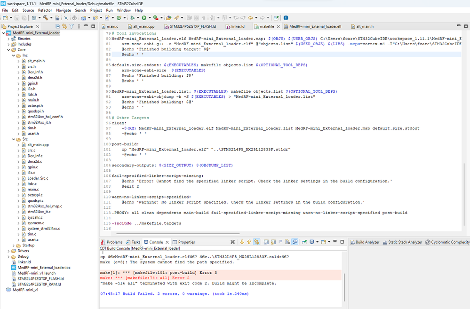Screen dimensions: 470x309
Task: Collapse All items in Project Explorer
Action: tap(57, 26)
